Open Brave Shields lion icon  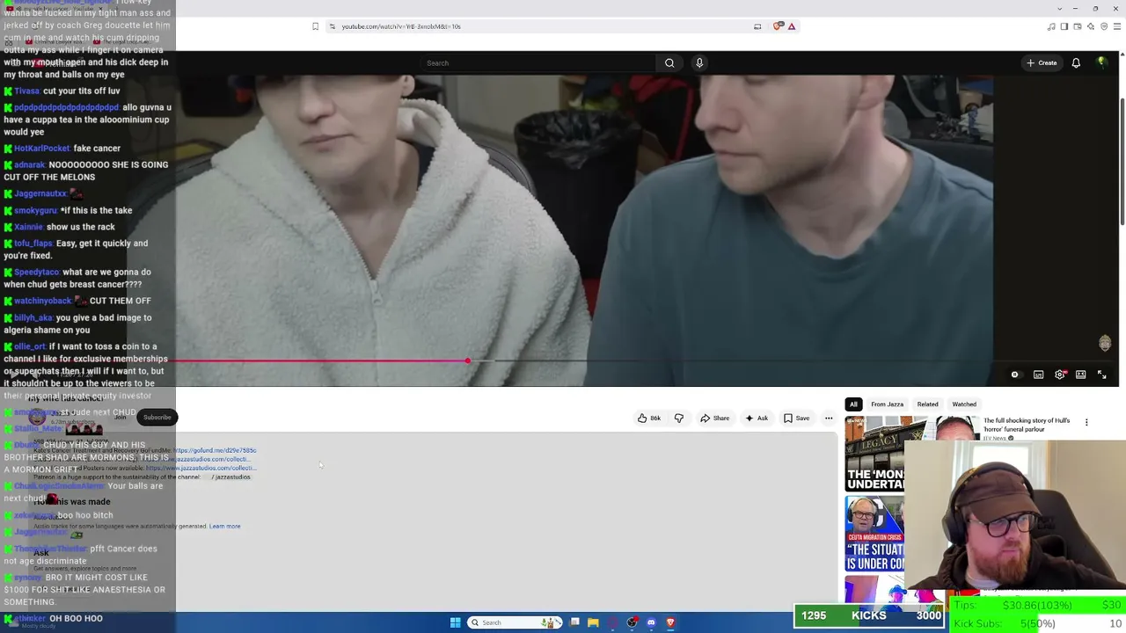(x=778, y=26)
